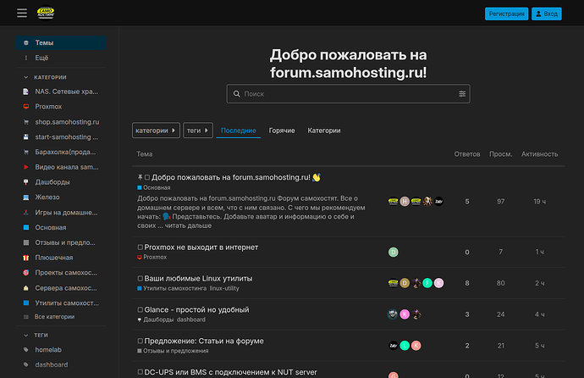The width and height of the screenshot is (584, 378).
Task: Open topic Proxmox не выходит в интернет
Action: (x=201, y=247)
